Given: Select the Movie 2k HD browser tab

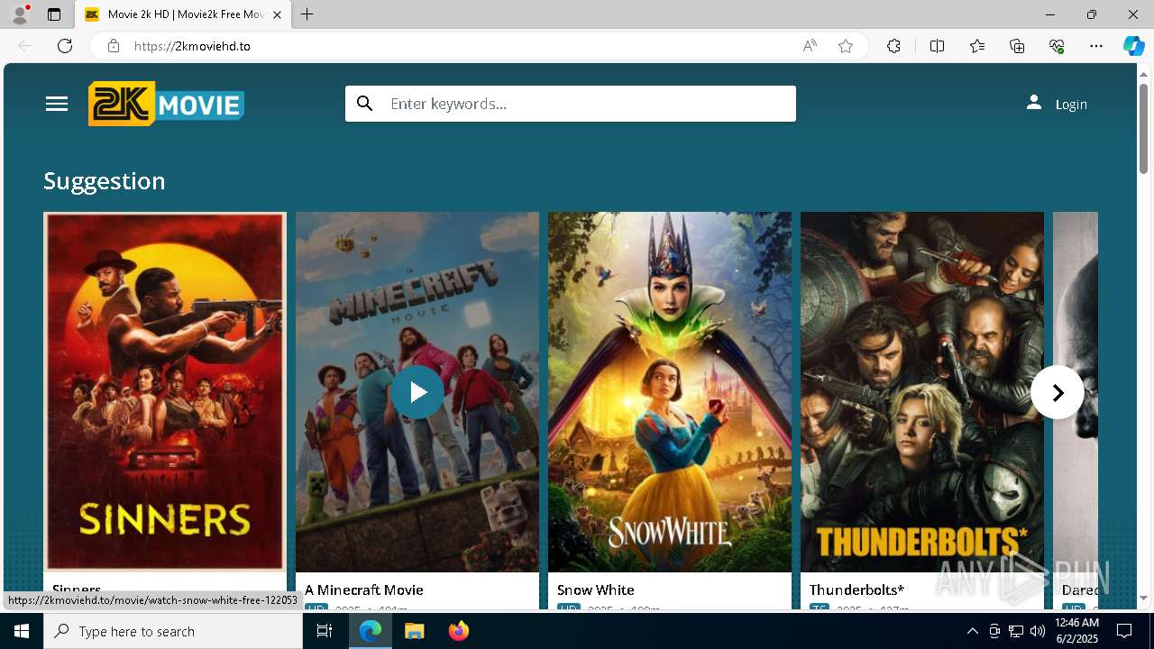Looking at the screenshot, I should 183,14.
